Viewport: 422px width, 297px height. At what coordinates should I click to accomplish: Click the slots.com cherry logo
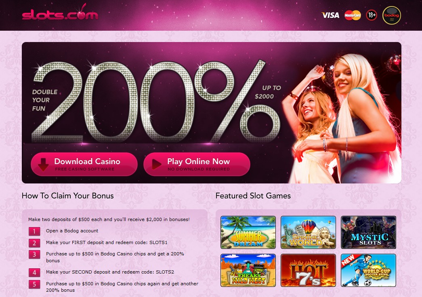click(x=60, y=13)
